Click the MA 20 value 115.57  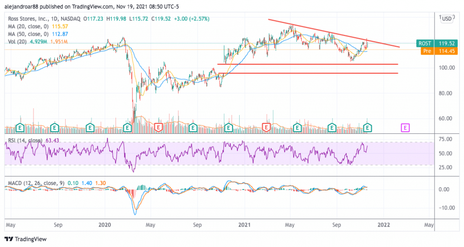click(60, 26)
